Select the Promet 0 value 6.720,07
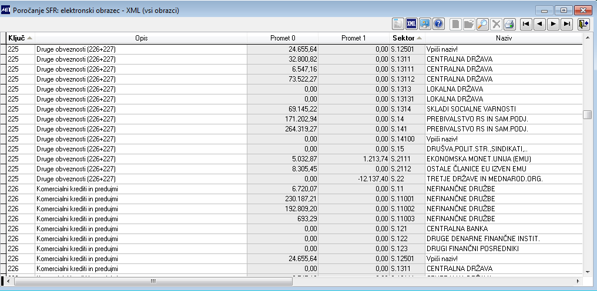Image resolution: width=597 pixels, height=291 pixels. coord(283,189)
